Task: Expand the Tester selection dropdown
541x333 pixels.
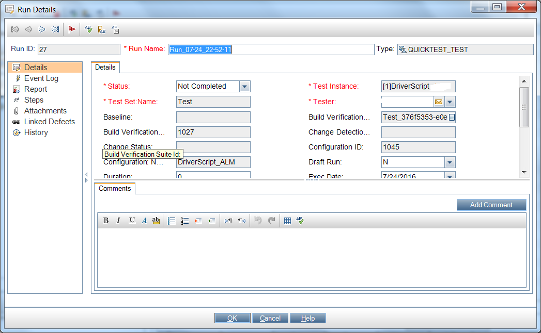Action: click(x=450, y=102)
